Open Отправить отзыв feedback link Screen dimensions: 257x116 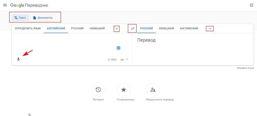click(x=245, y=68)
